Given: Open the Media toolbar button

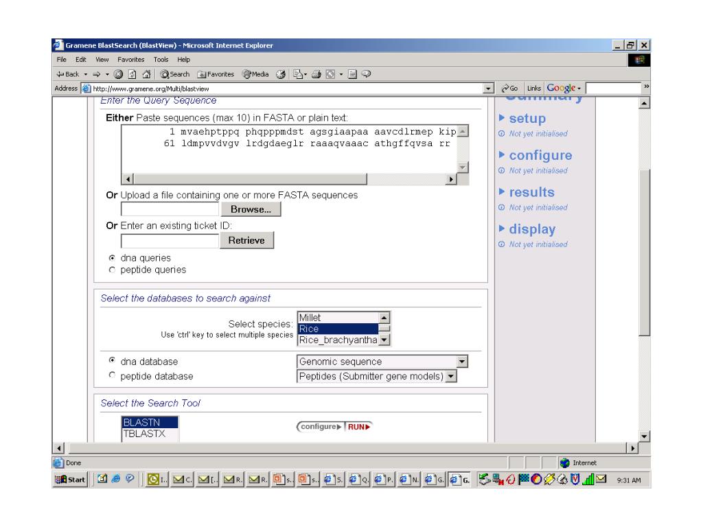Looking at the screenshot, I should (x=255, y=74).
